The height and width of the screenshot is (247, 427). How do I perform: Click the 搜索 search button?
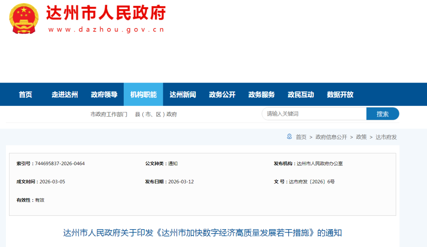tap(383, 113)
